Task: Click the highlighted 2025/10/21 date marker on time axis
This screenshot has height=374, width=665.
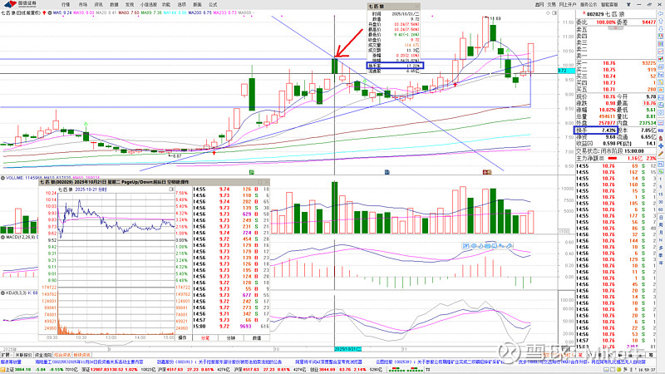Action: pos(348,349)
